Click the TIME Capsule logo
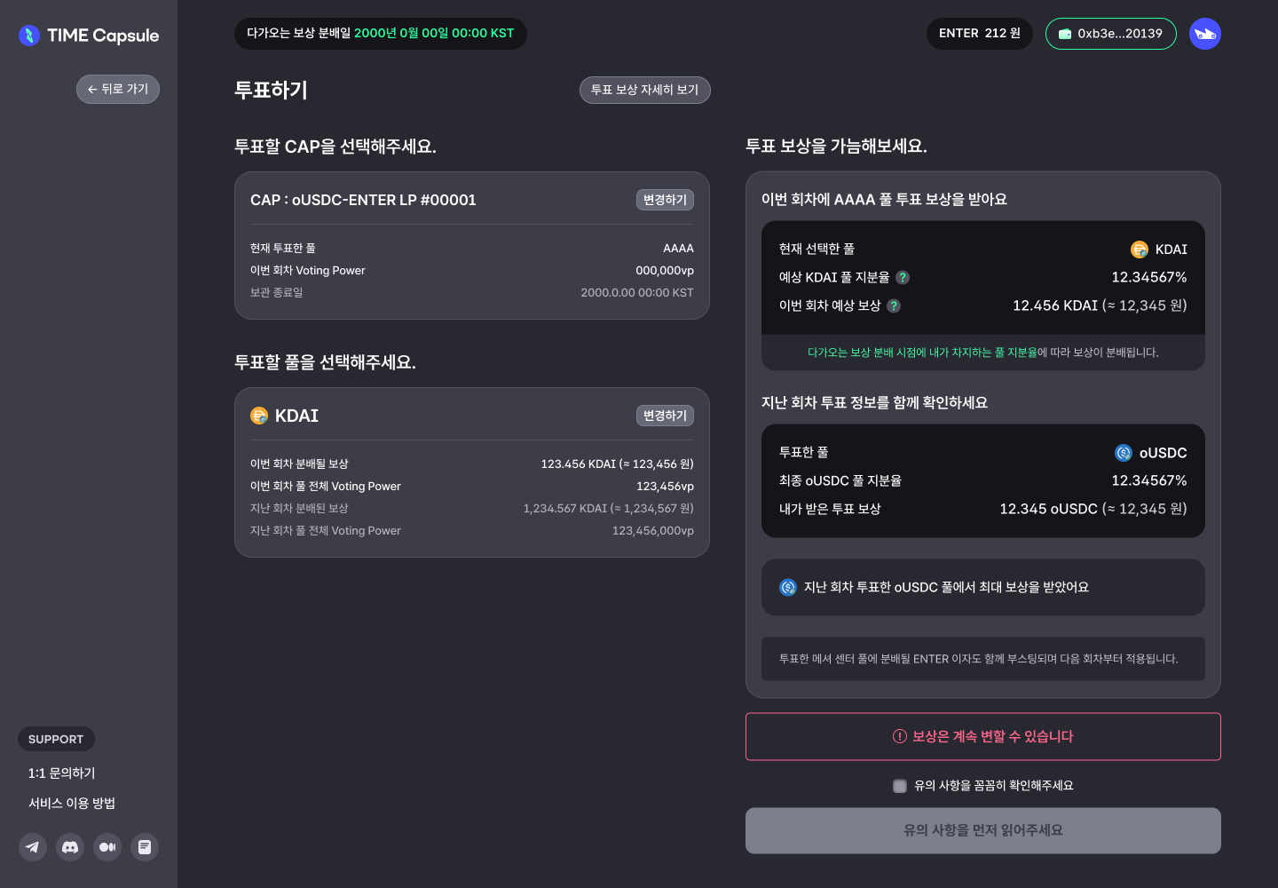Image resolution: width=1278 pixels, height=888 pixels. tap(89, 36)
